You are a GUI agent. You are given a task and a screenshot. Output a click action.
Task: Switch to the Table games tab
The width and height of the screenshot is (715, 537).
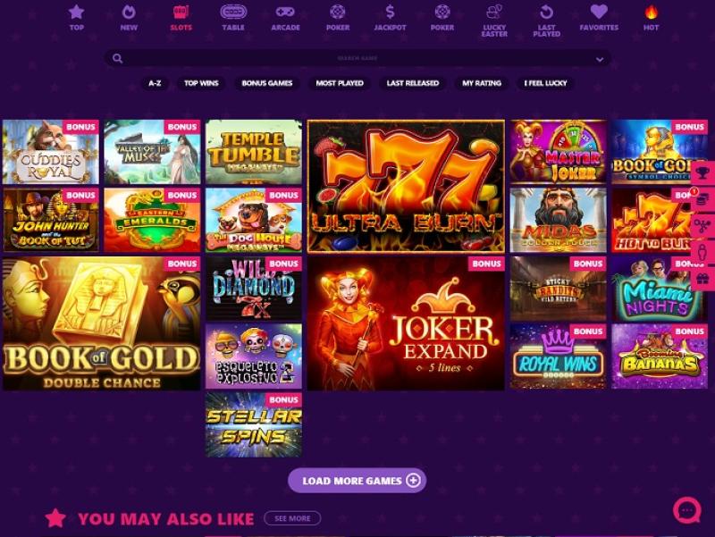point(233,17)
